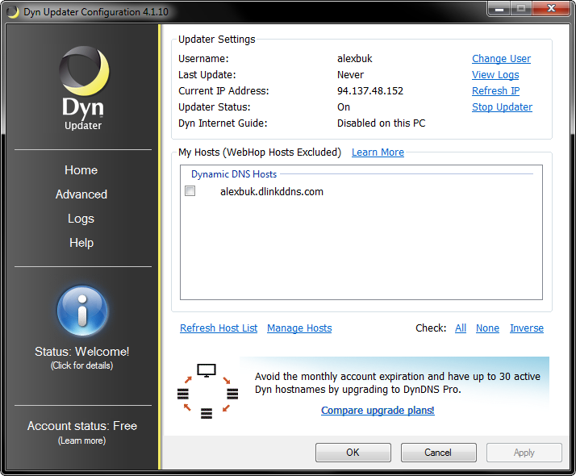
Task: Open Learn More about hosts
Action: pyautogui.click(x=378, y=152)
